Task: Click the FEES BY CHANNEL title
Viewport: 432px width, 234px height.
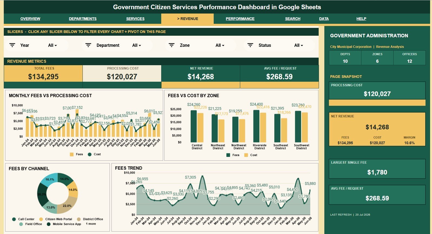Action: pos(29,169)
